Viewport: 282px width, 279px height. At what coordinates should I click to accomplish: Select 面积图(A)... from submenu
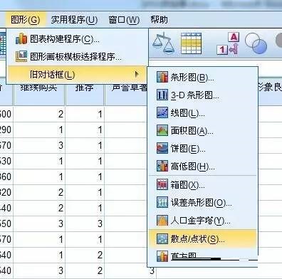pyautogui.click(x=202, y=131)
